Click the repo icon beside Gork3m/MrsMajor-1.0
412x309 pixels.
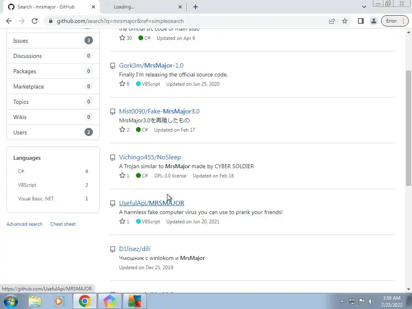(113, 66)
